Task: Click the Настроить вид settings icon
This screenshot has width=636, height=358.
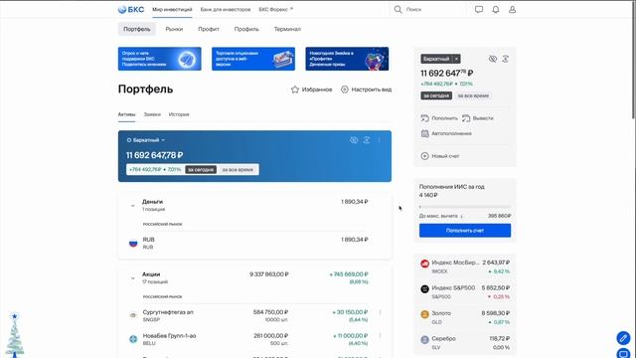Action: coord(345,89)
